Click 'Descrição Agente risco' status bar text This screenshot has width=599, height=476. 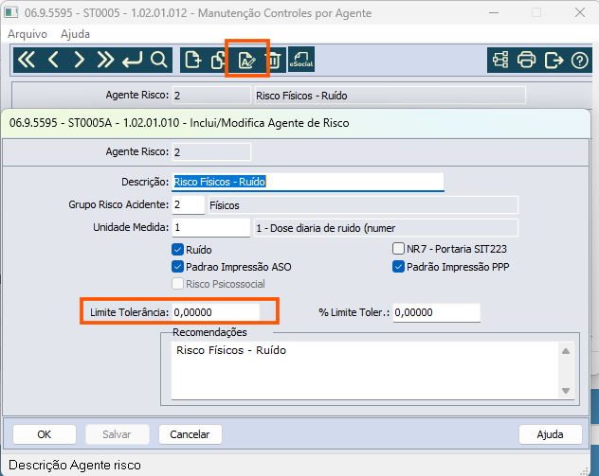(75, 465)
